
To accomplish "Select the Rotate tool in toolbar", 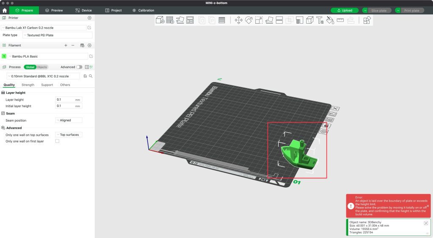I will point(249,20).
